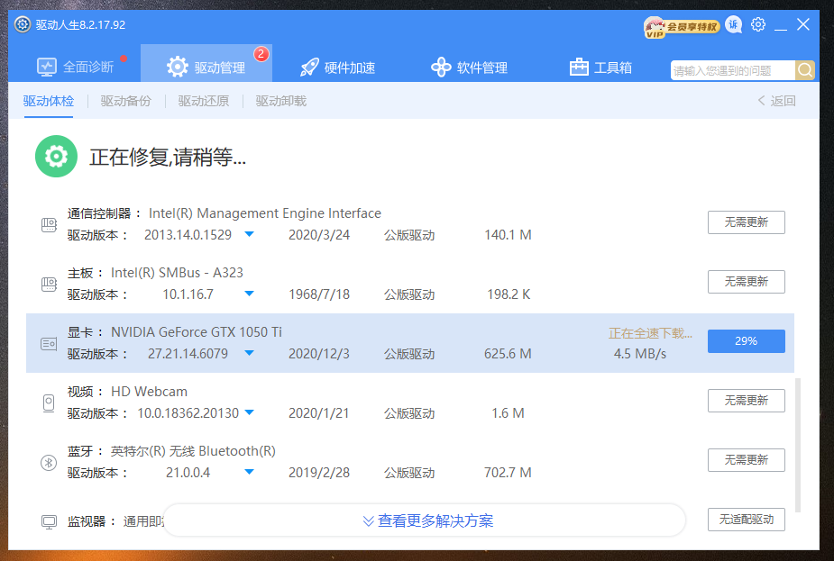Focus the 请输入您遇到的问题 search field

[733, 70]
